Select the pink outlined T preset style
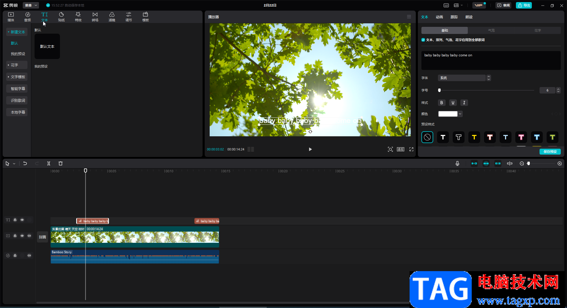The image size is (567, 308). click(521, 137)
